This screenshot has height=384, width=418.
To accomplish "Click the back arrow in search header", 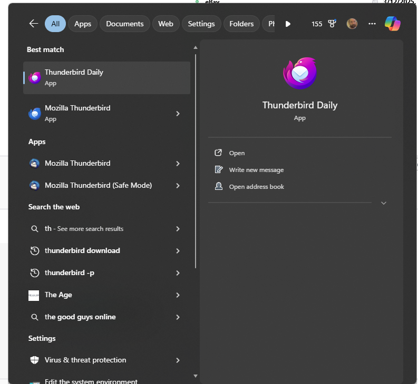I will click(x=34, y=24).
